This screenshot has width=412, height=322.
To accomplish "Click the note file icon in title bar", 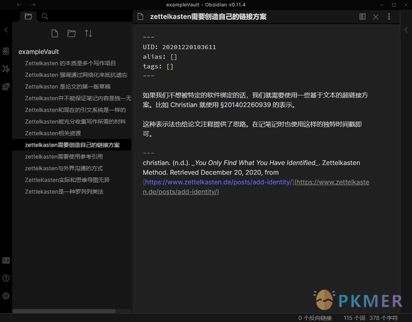I will [141, 17].
